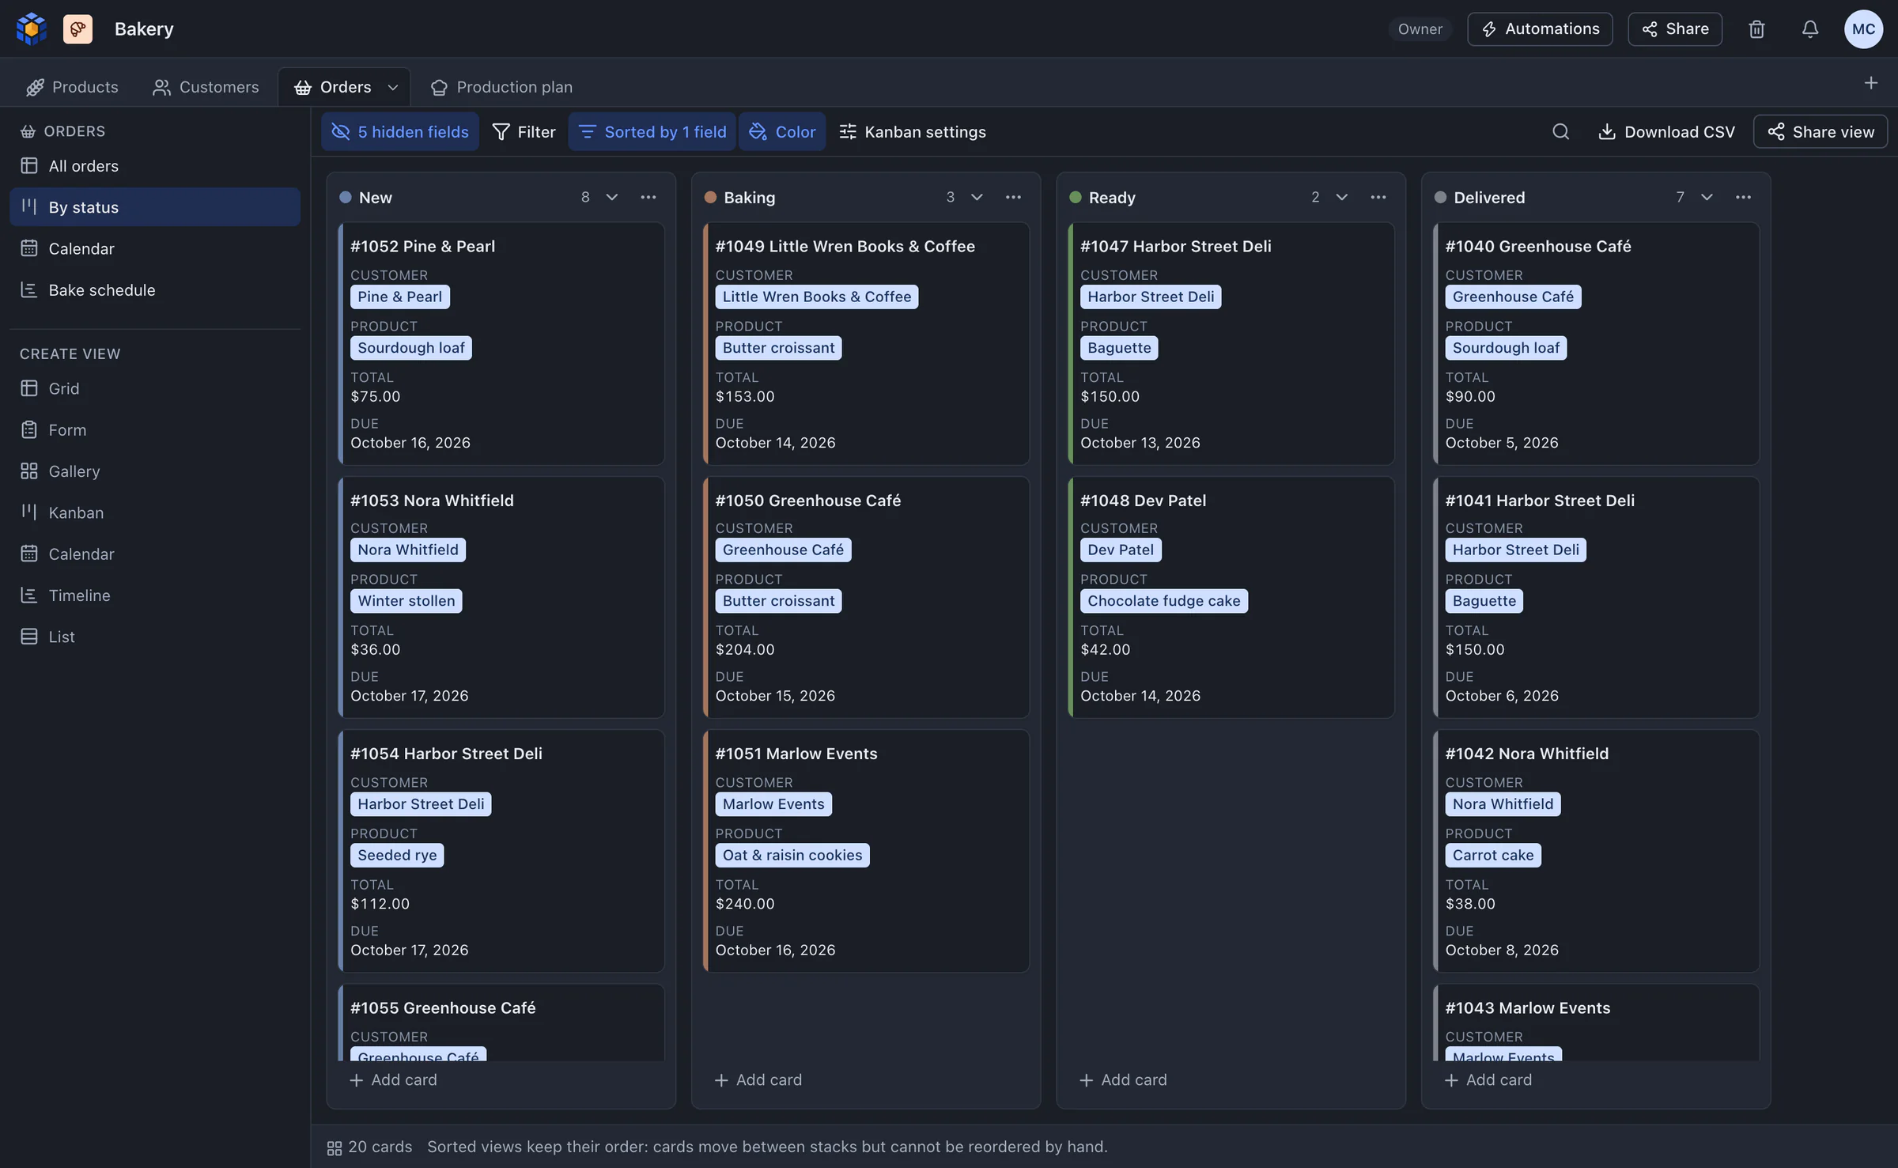Screen dimensions: 1898x1168
Task: Switch to the Production plan tab
Action: 501,87
